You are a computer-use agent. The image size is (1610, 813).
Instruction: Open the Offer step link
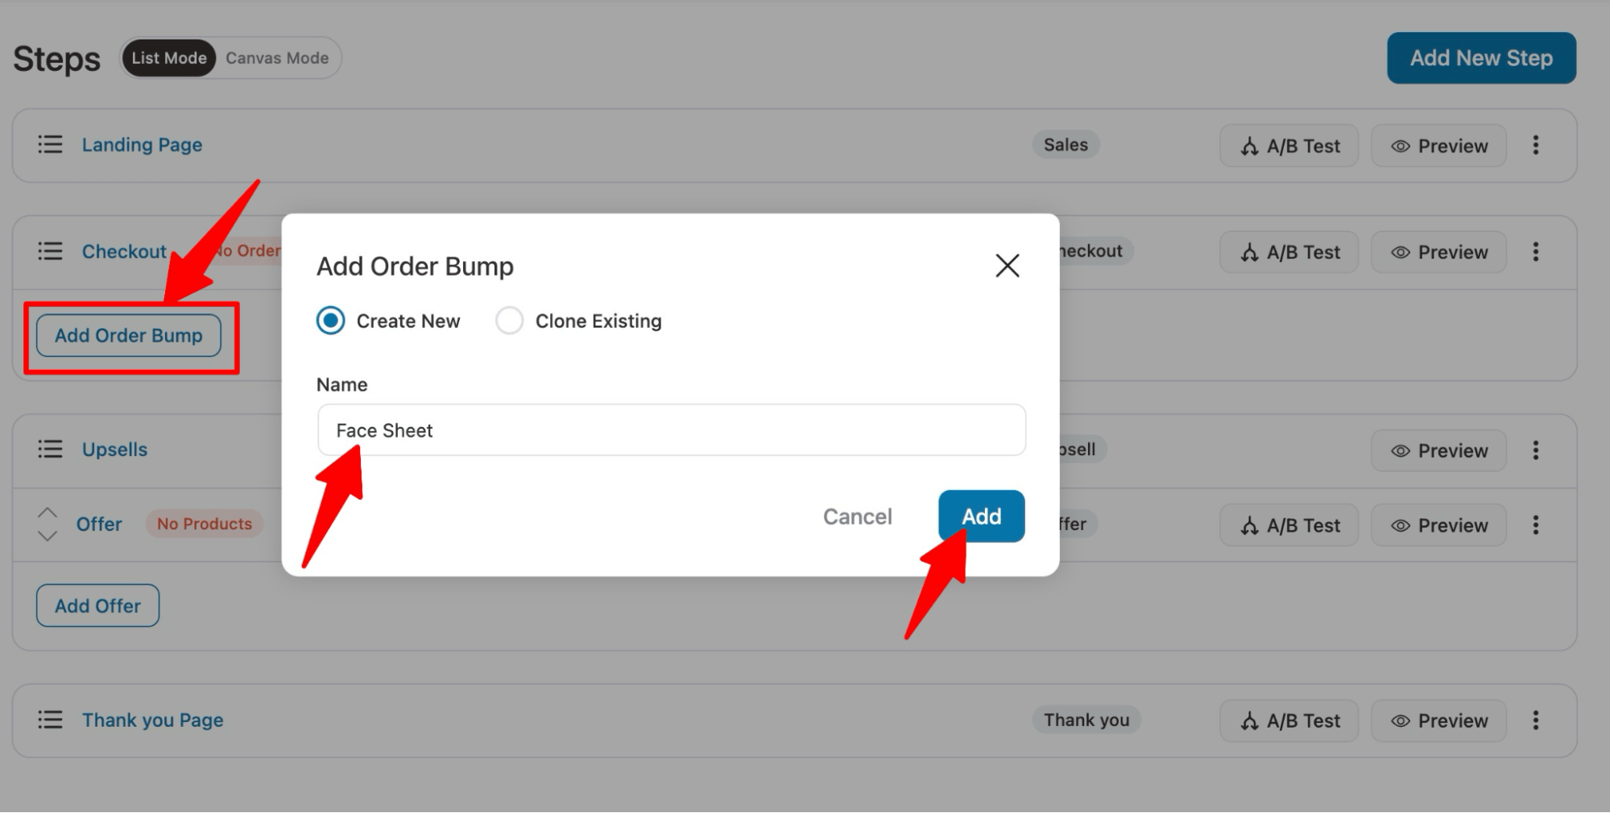[99, 525]
